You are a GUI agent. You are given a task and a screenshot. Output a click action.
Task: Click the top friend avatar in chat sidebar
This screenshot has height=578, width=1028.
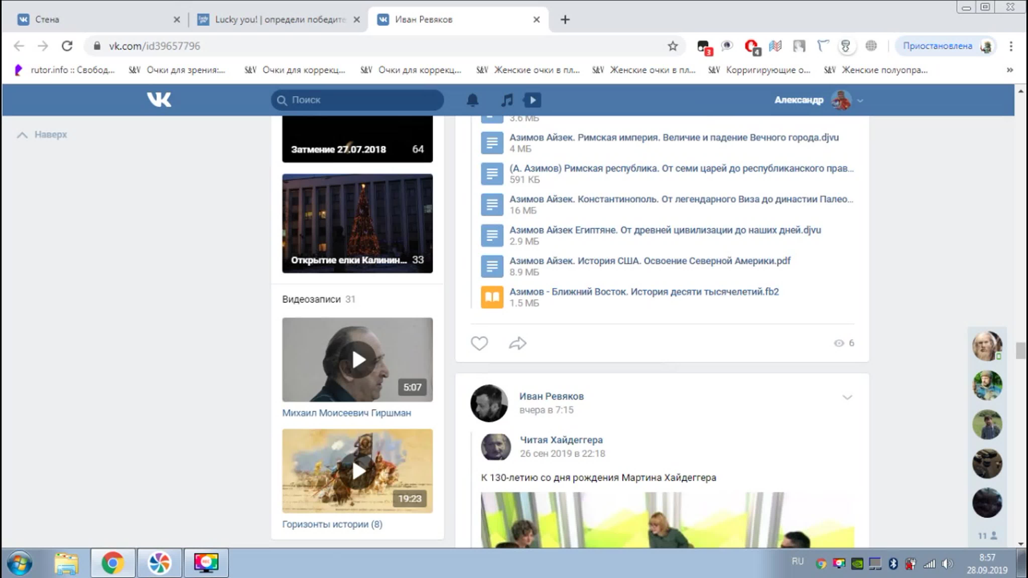click(987, 346)
